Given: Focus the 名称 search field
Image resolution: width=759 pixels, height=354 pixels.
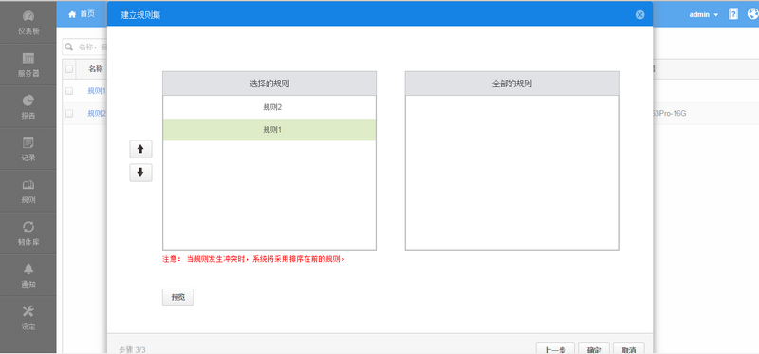Looking at the screenshot, I should click(92, 47).
